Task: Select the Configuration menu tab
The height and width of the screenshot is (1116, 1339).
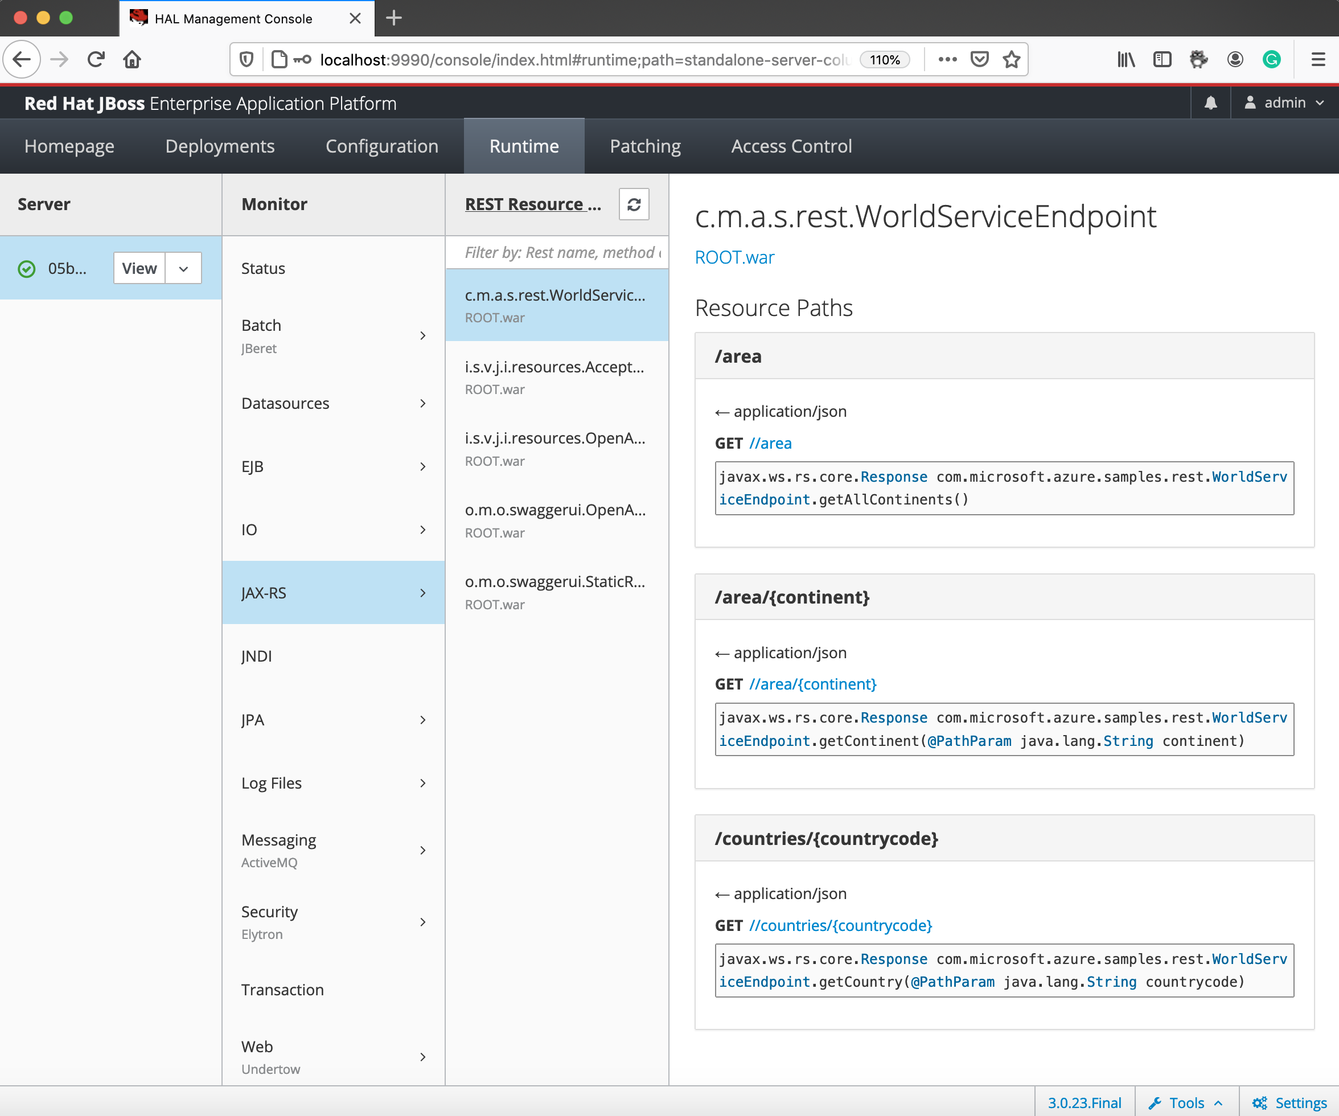Action: coord(381,146)
